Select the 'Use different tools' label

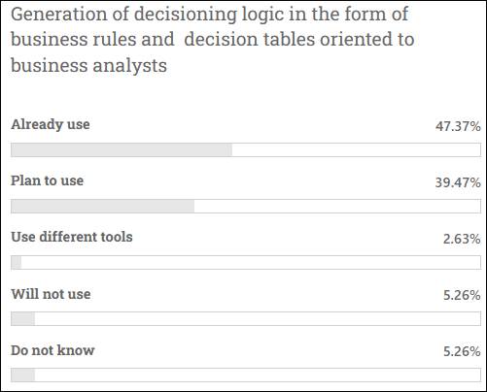(72, 237)
